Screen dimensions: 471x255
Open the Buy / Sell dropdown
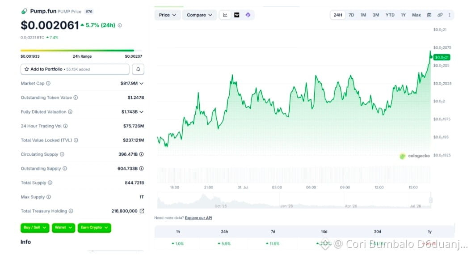click(35, 228)
